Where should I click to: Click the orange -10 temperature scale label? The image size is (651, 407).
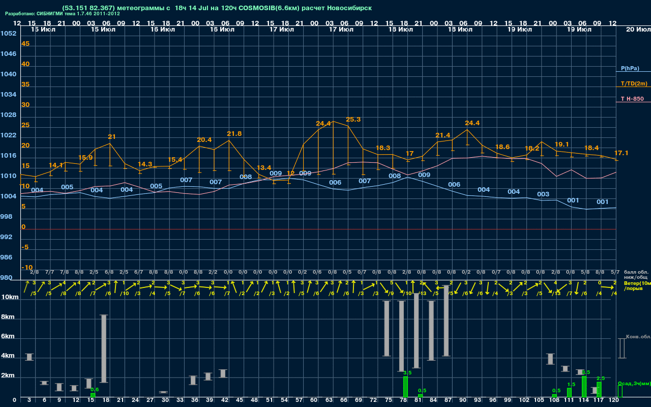pos(27,268)
